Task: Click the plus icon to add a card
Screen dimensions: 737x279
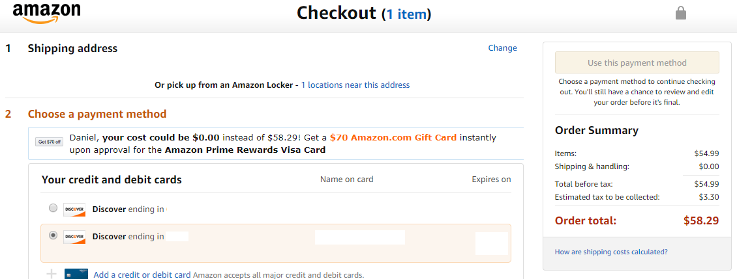Action: [52, 274]
